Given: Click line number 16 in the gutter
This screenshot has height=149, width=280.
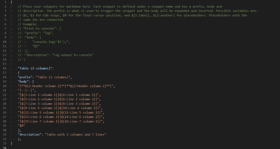Looking at the screenshot, I should pyautogui.click(x=5, y=68).
